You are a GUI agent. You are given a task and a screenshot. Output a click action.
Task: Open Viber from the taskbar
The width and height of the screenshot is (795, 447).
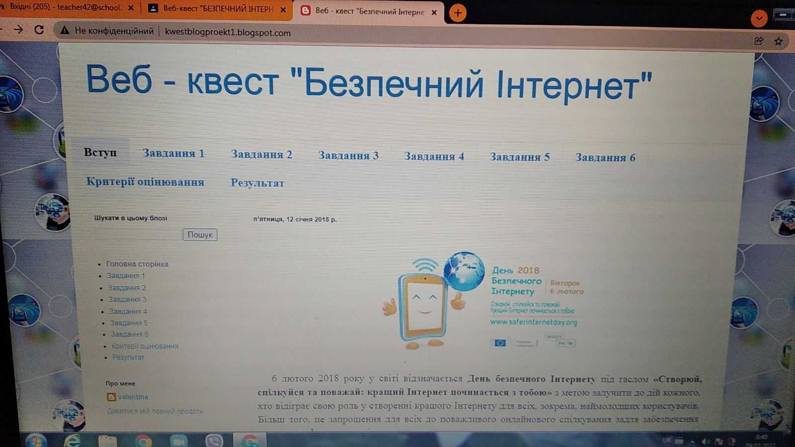pyautogui.click(x=214, y=441)
